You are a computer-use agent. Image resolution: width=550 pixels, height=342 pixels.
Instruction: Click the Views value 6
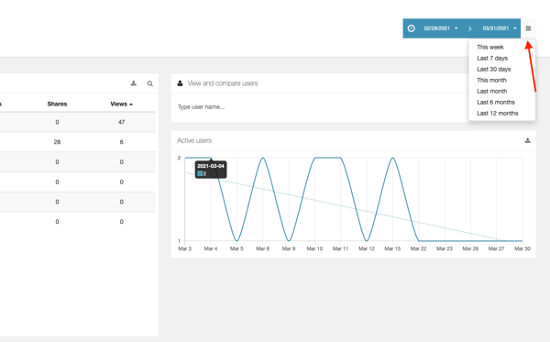[121, 142]
